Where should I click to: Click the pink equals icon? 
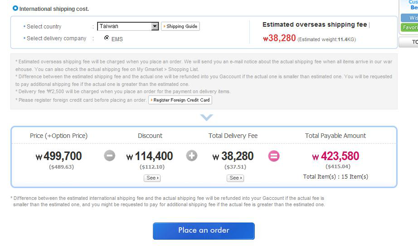(274, 156)
